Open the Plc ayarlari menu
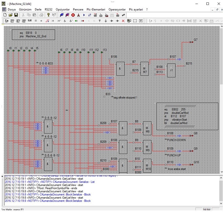This screenshot has width=223, height=212. (x=136, y=10)
